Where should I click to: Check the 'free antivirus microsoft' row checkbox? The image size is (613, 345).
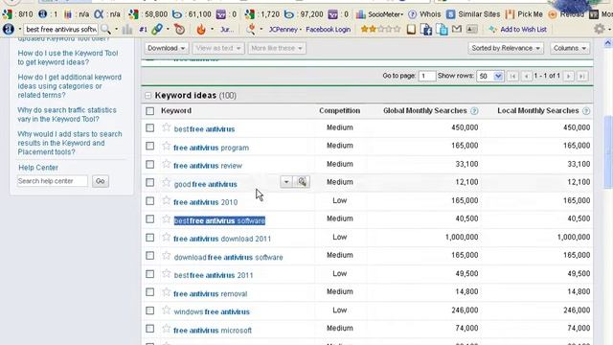(149, 329)
